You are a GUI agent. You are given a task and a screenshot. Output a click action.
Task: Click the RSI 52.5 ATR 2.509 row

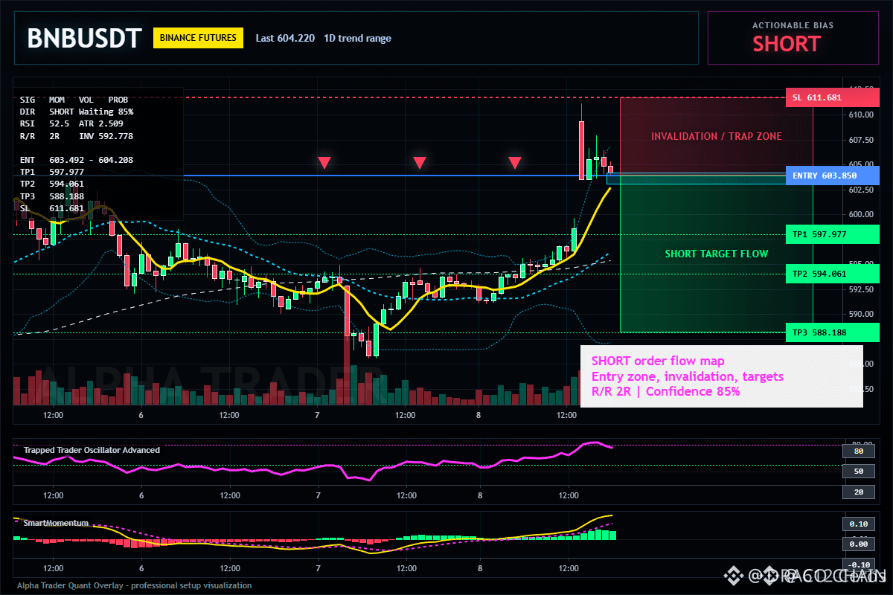[x=71, y=123]
